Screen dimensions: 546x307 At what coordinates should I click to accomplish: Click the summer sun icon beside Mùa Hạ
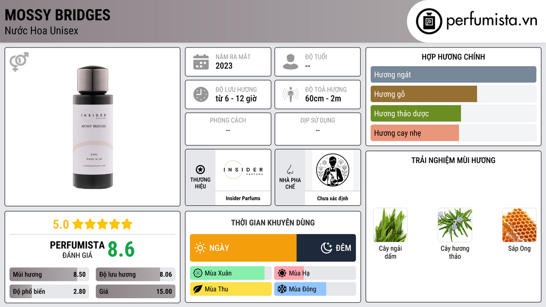point(282,273)
